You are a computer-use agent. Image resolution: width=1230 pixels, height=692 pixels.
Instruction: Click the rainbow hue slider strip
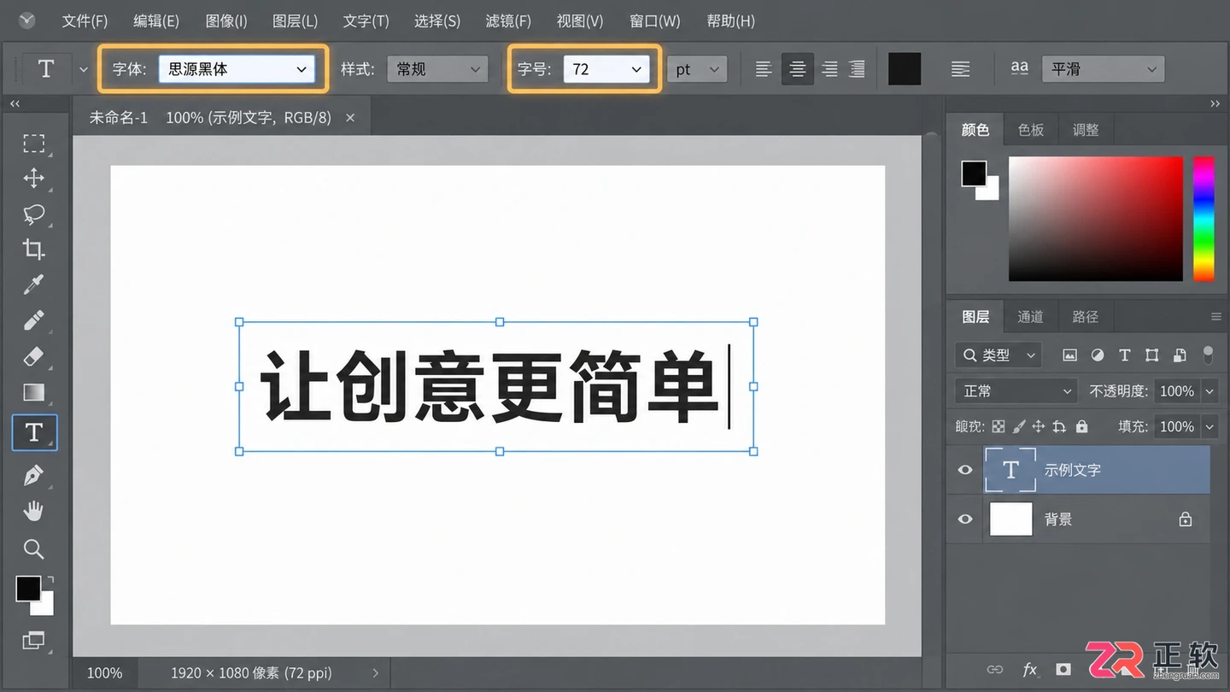(x=1204, y=219)
